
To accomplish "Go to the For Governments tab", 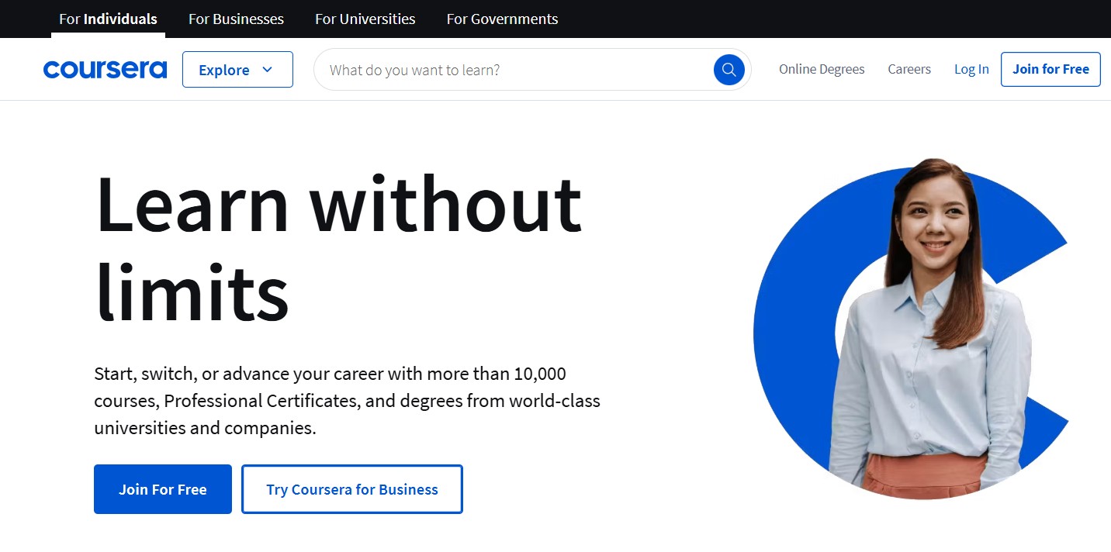I will tap(502, 19).
